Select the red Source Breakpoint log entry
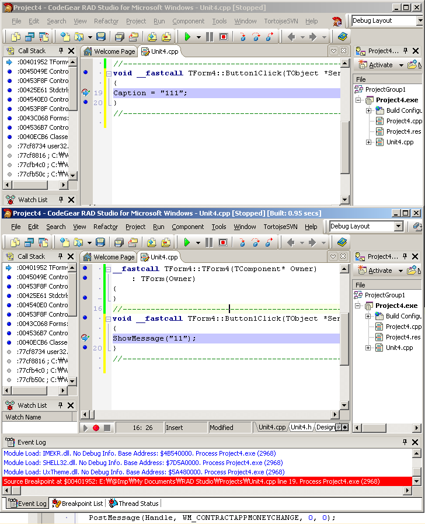Image resolution: width=425 pixels, height=524 pixels. pos(193,481)
